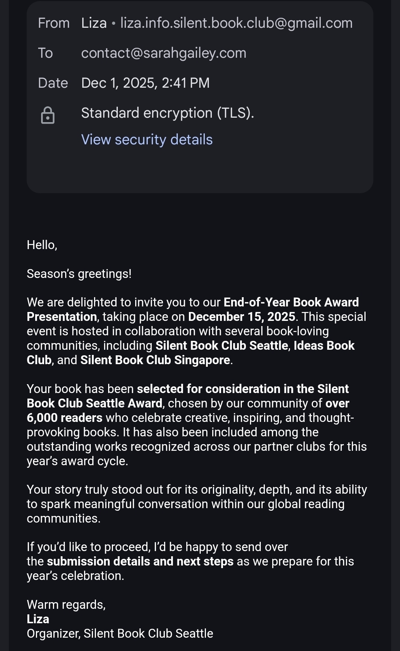Tap the sender name Liza in header
400x651 pixels.
(94, 23)
